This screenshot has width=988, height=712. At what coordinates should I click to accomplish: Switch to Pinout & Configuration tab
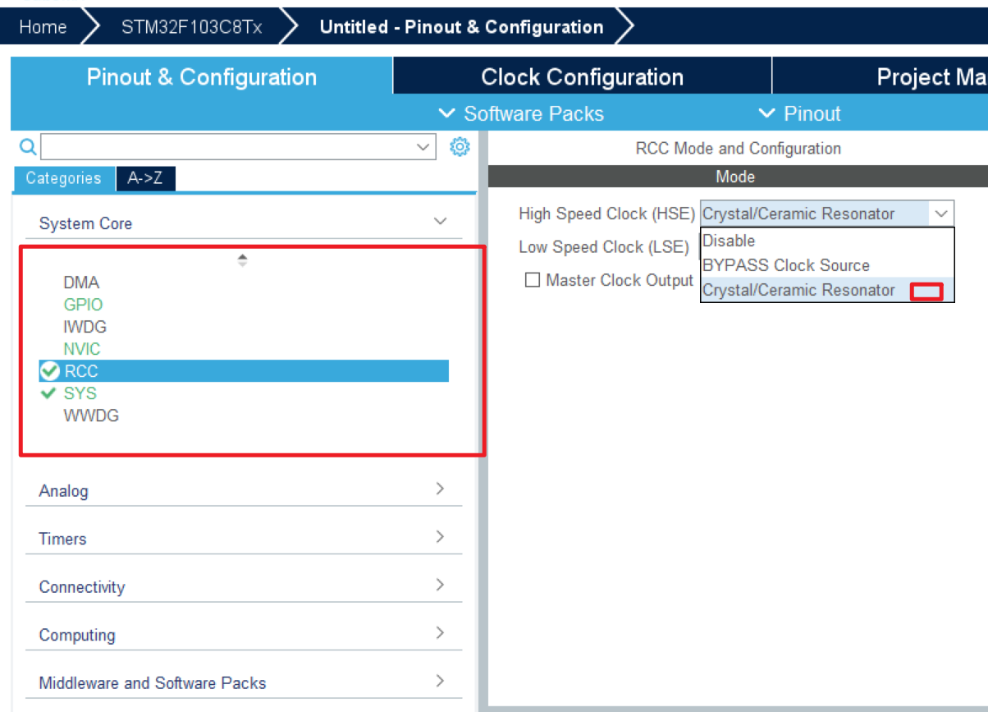(202, 77)
